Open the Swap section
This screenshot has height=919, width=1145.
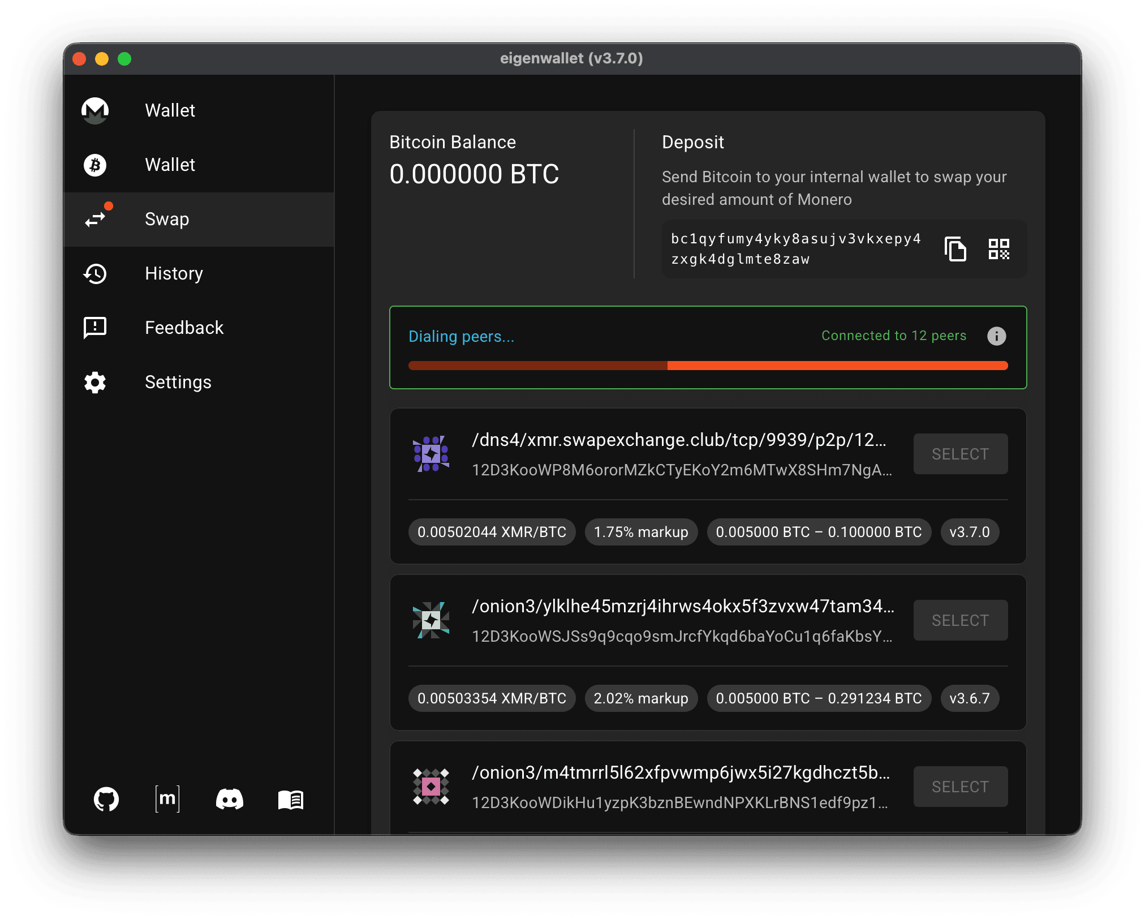click(x=166, y=219)
